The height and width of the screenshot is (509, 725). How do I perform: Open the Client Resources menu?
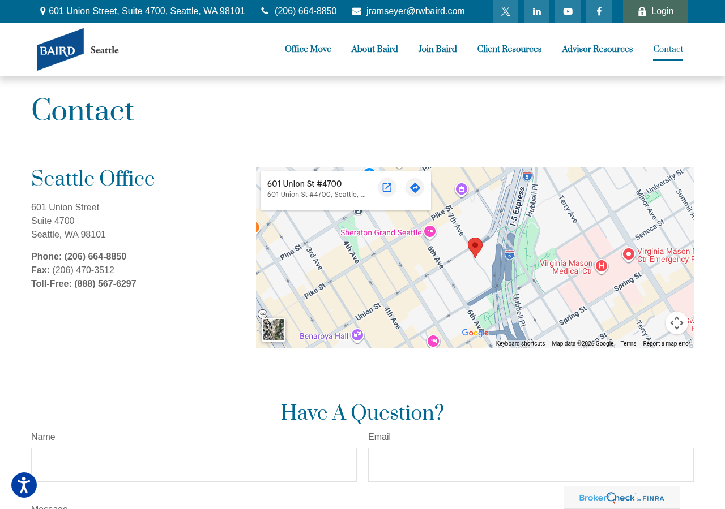pyautogui.click(x=509, y=50)
